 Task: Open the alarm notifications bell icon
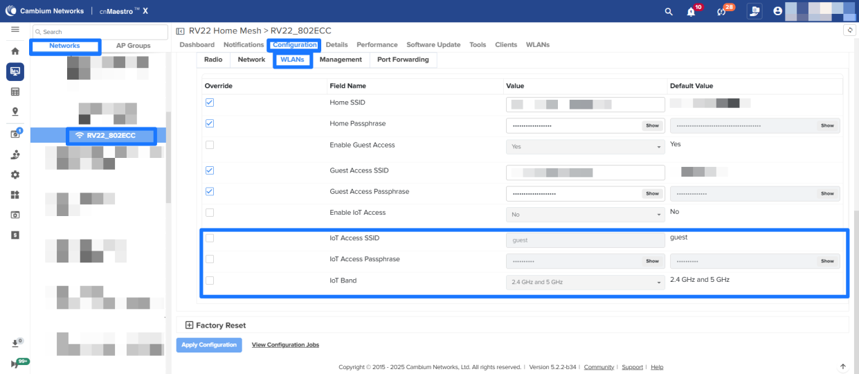point(691,12)
